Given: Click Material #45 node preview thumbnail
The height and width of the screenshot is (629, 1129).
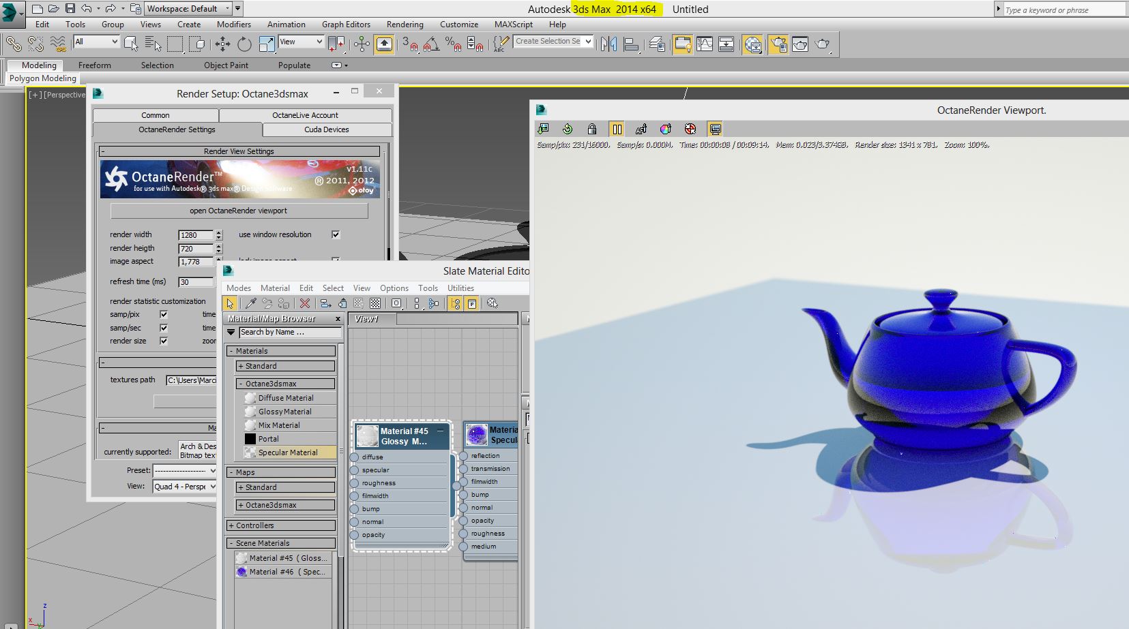Looking at the screenshot, I should coord(367,435).
